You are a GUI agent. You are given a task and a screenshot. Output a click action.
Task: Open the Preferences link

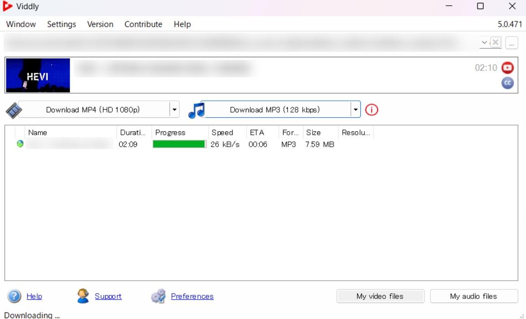192,296
